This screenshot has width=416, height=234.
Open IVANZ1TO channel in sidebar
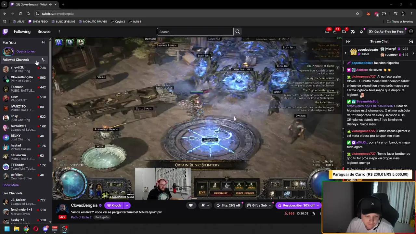point(24,108)
